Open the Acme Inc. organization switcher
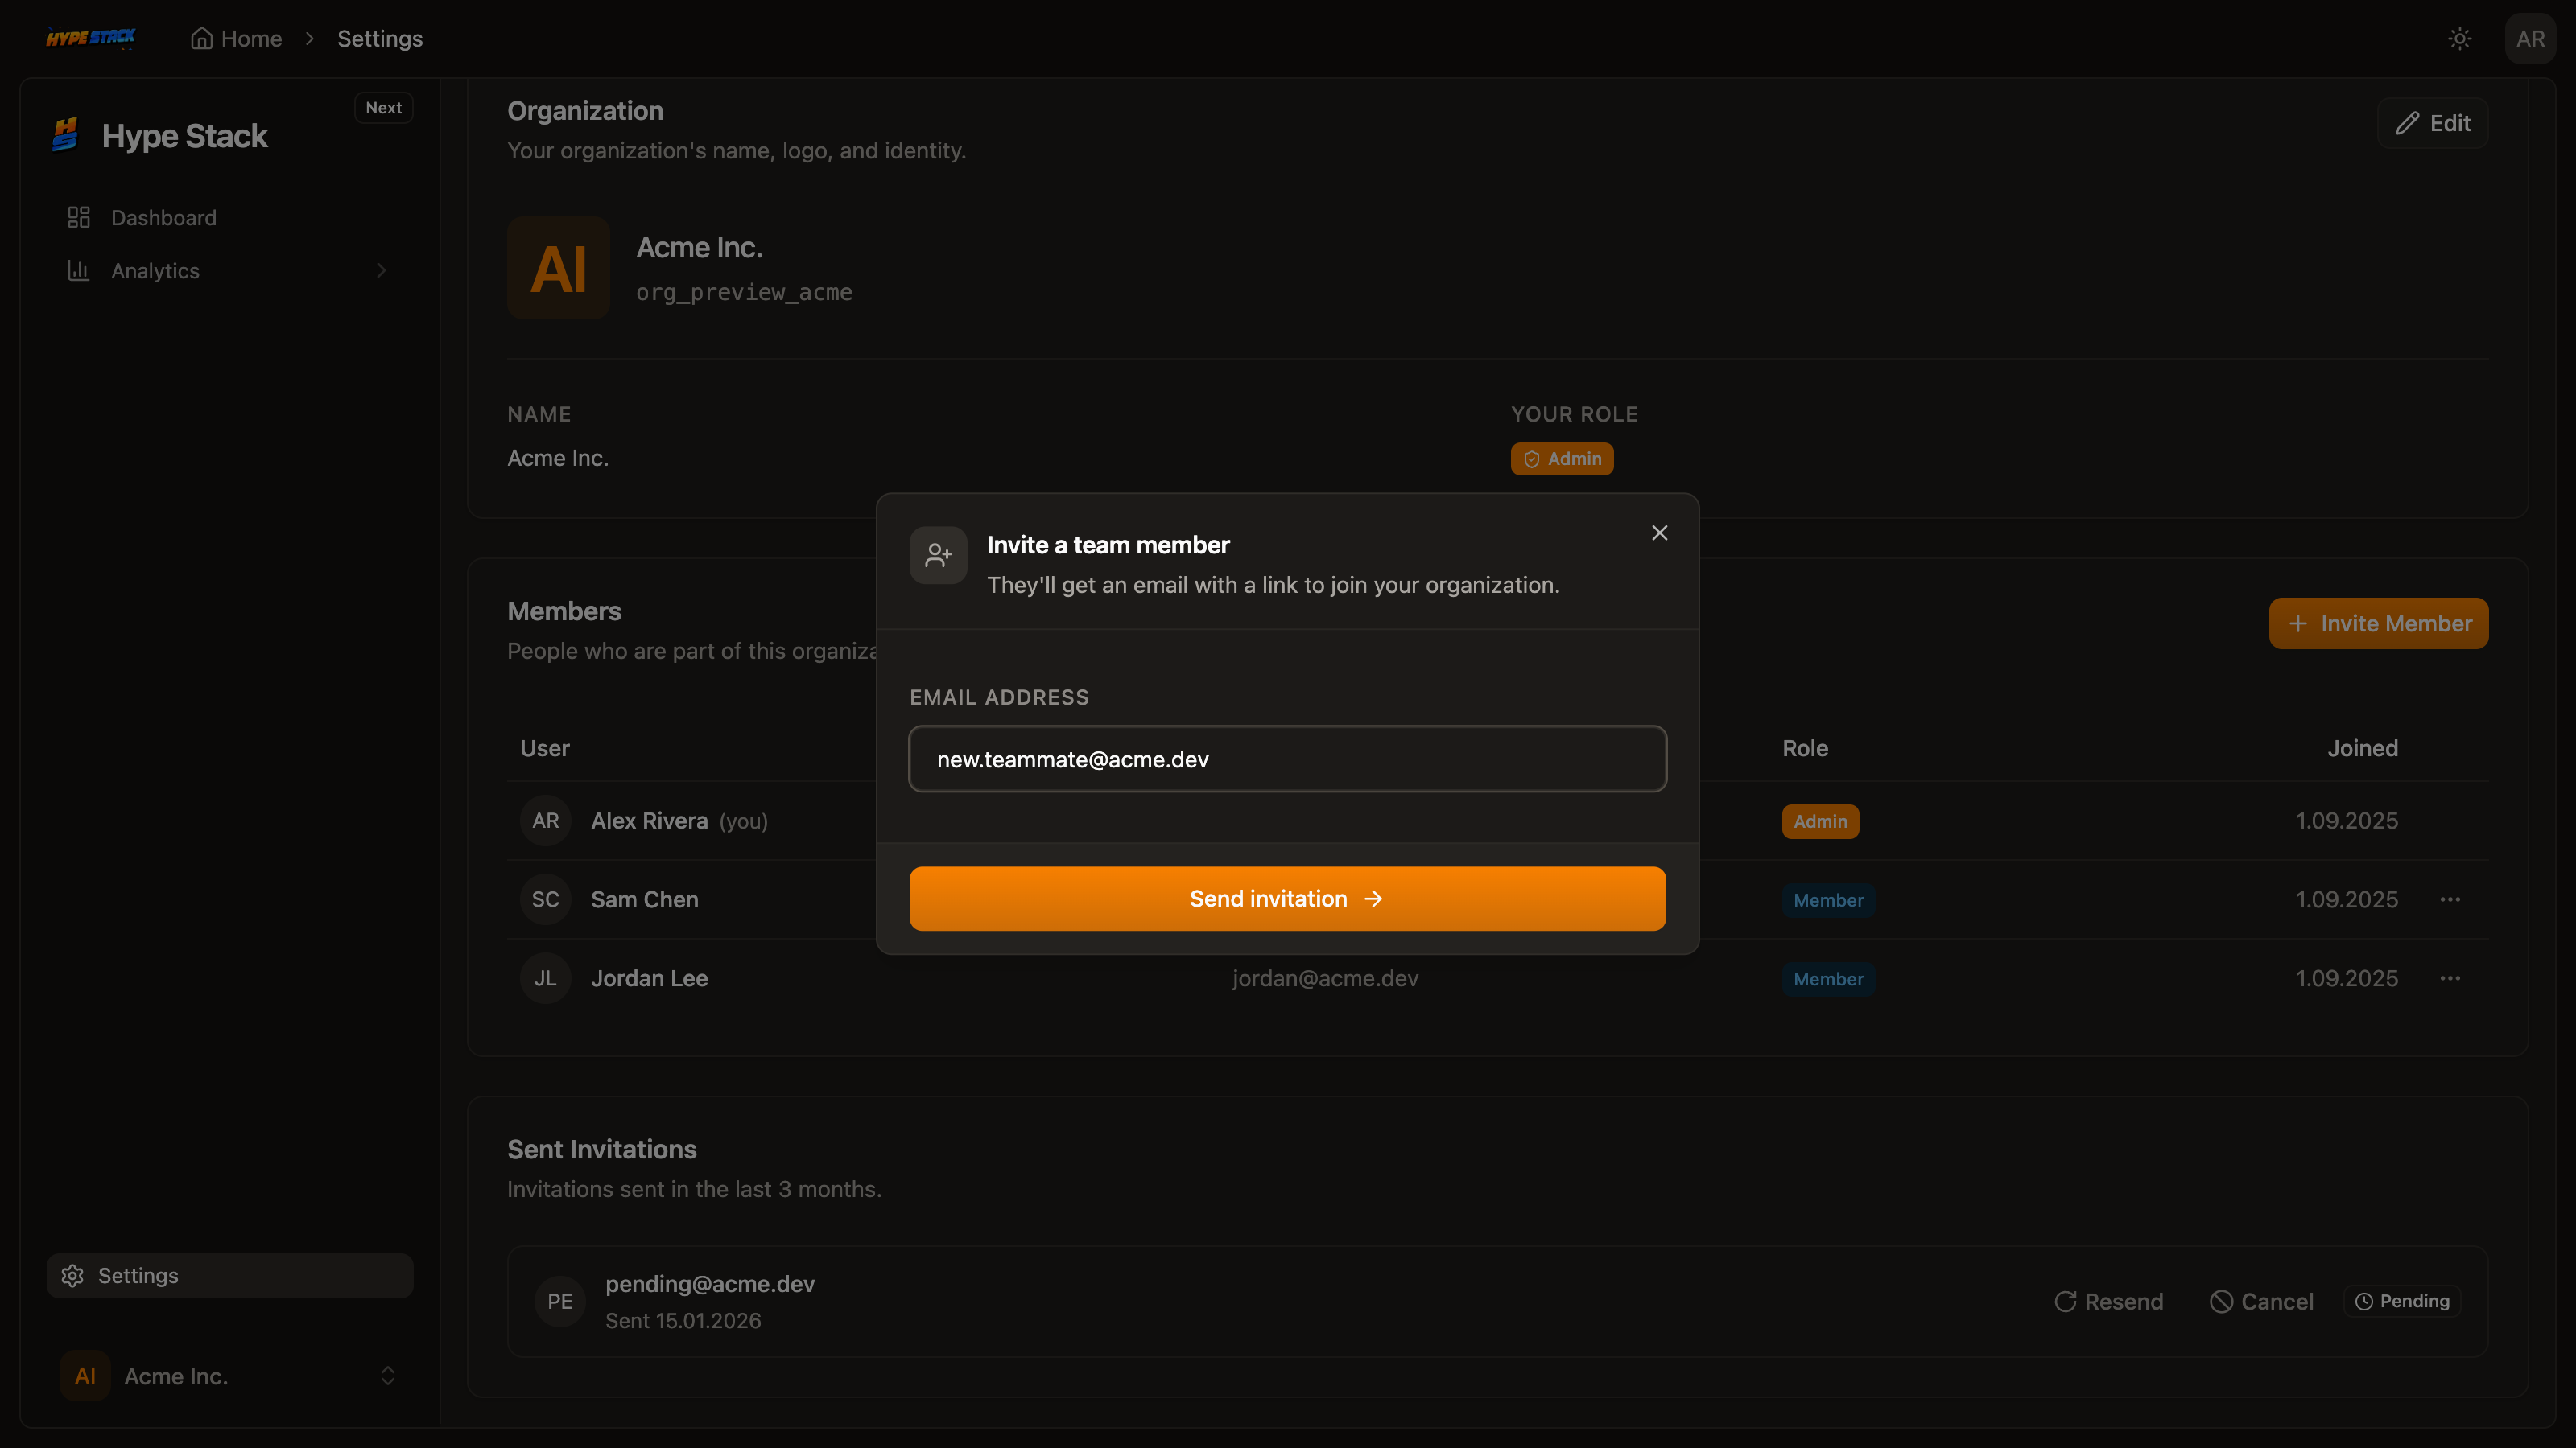The width and height of the screenshot is (2576, 1448). 230,1375
